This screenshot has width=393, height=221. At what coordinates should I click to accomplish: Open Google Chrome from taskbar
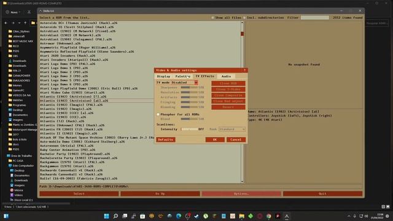(x=269, y=216)
